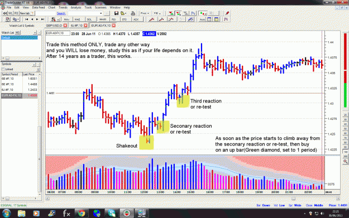Expand the search combo box dropdown
This screenshot has width=349, height=218.
pos(101,13)
